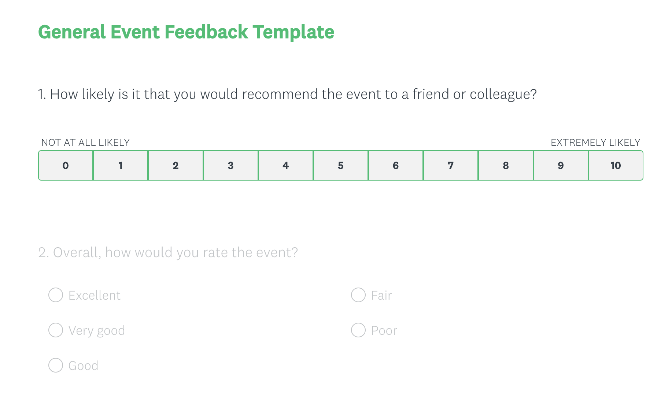
Task: Select rating 8 on the recommendation scale
Action: click(x=505, y=166)
